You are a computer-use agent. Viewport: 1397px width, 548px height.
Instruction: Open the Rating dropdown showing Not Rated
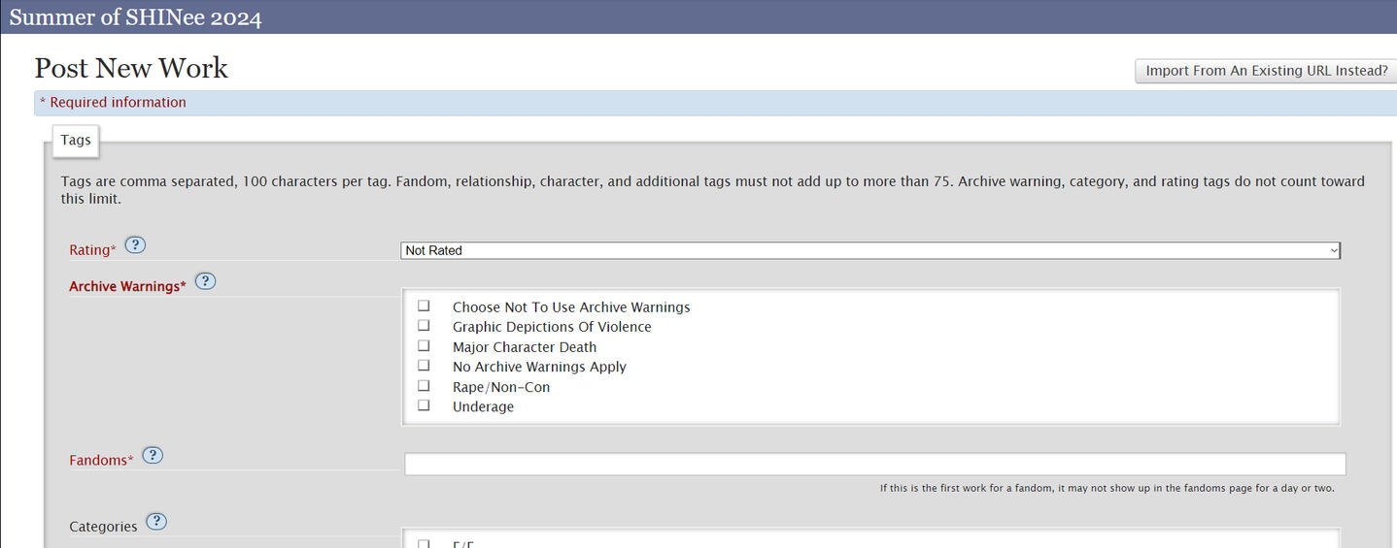[x=869, y=250]
